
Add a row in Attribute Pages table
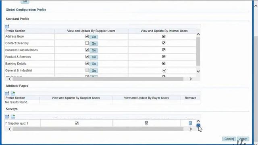[x=13, y=93]
